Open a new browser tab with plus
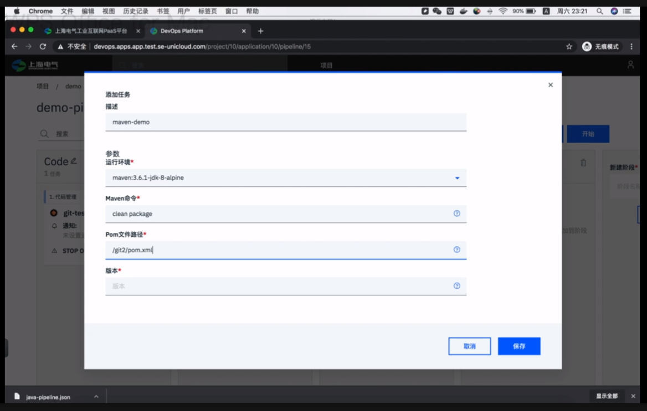The width and height of the screenshot is (647, 411). [x=261, y=31]
